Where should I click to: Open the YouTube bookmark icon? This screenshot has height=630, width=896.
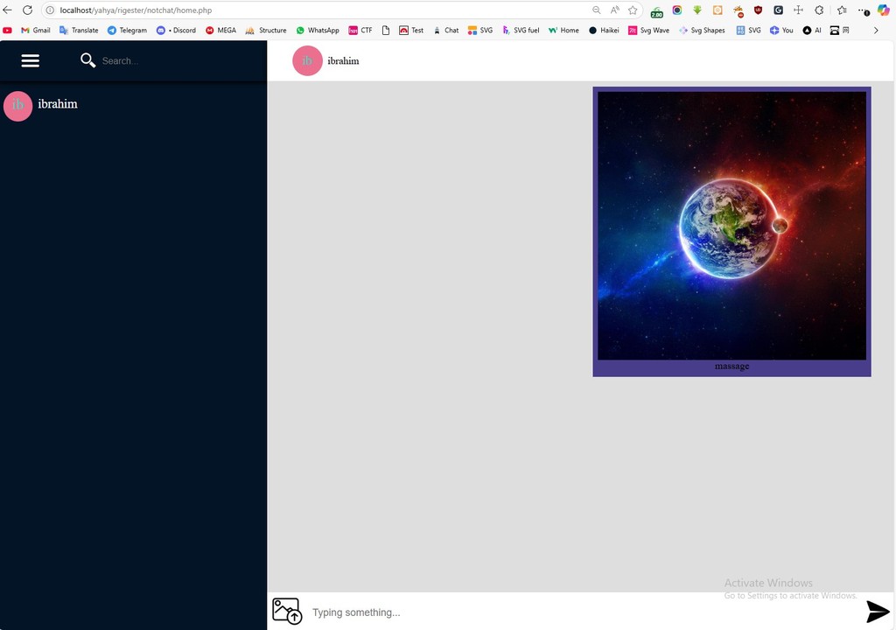pyautogui.click(x=7, y=31)
